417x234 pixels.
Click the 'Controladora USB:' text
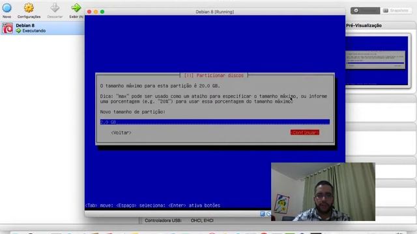tap(163, 220)
